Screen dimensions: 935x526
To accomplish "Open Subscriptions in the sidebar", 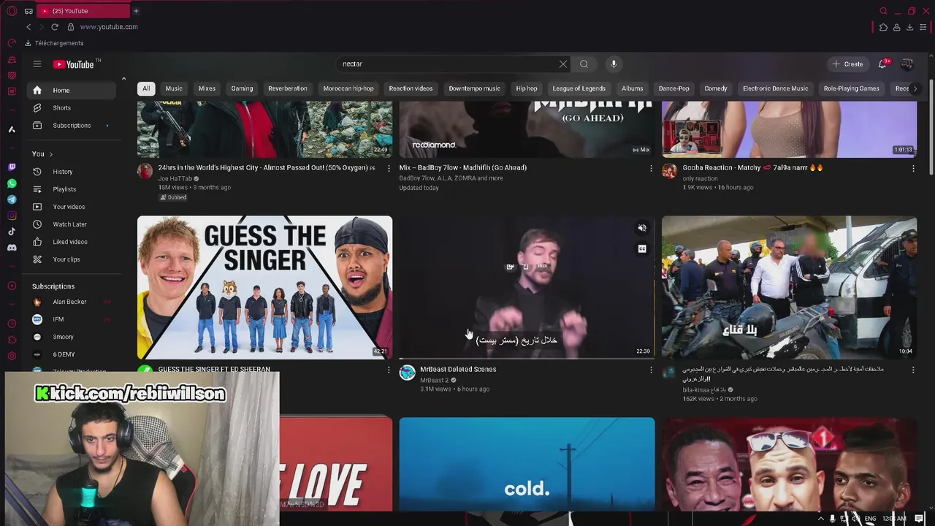I will coord(72,126).
